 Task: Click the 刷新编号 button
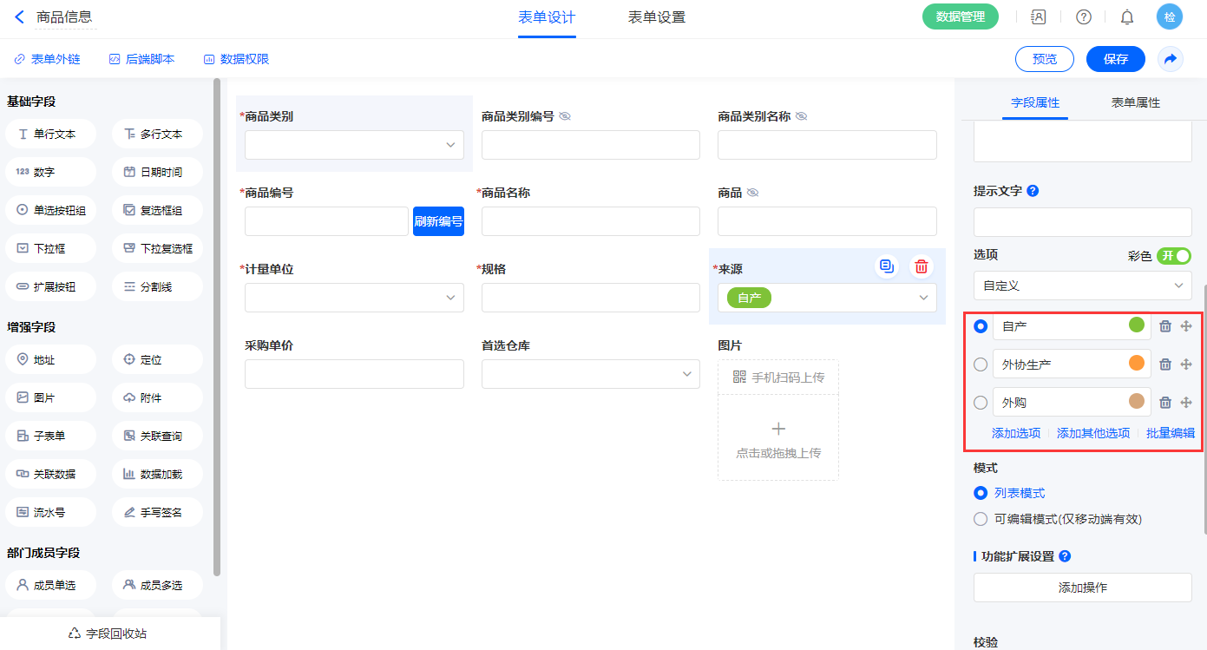click(438, 221)
